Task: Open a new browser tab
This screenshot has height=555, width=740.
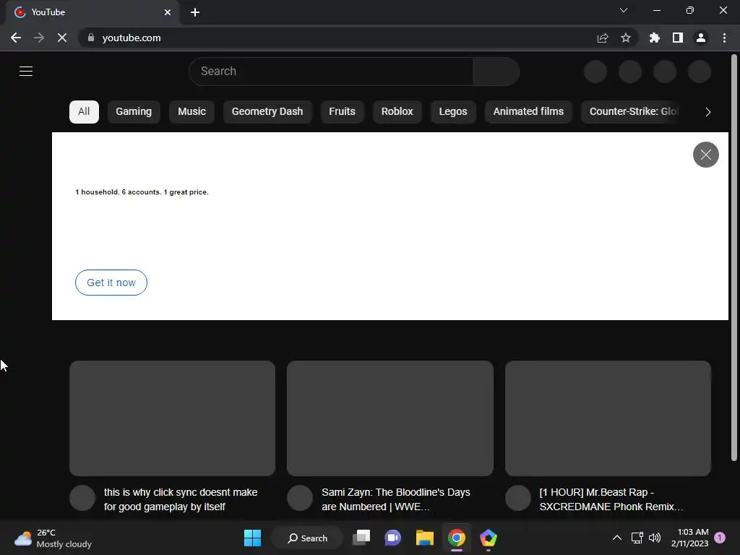Action: tap(195, 12)
